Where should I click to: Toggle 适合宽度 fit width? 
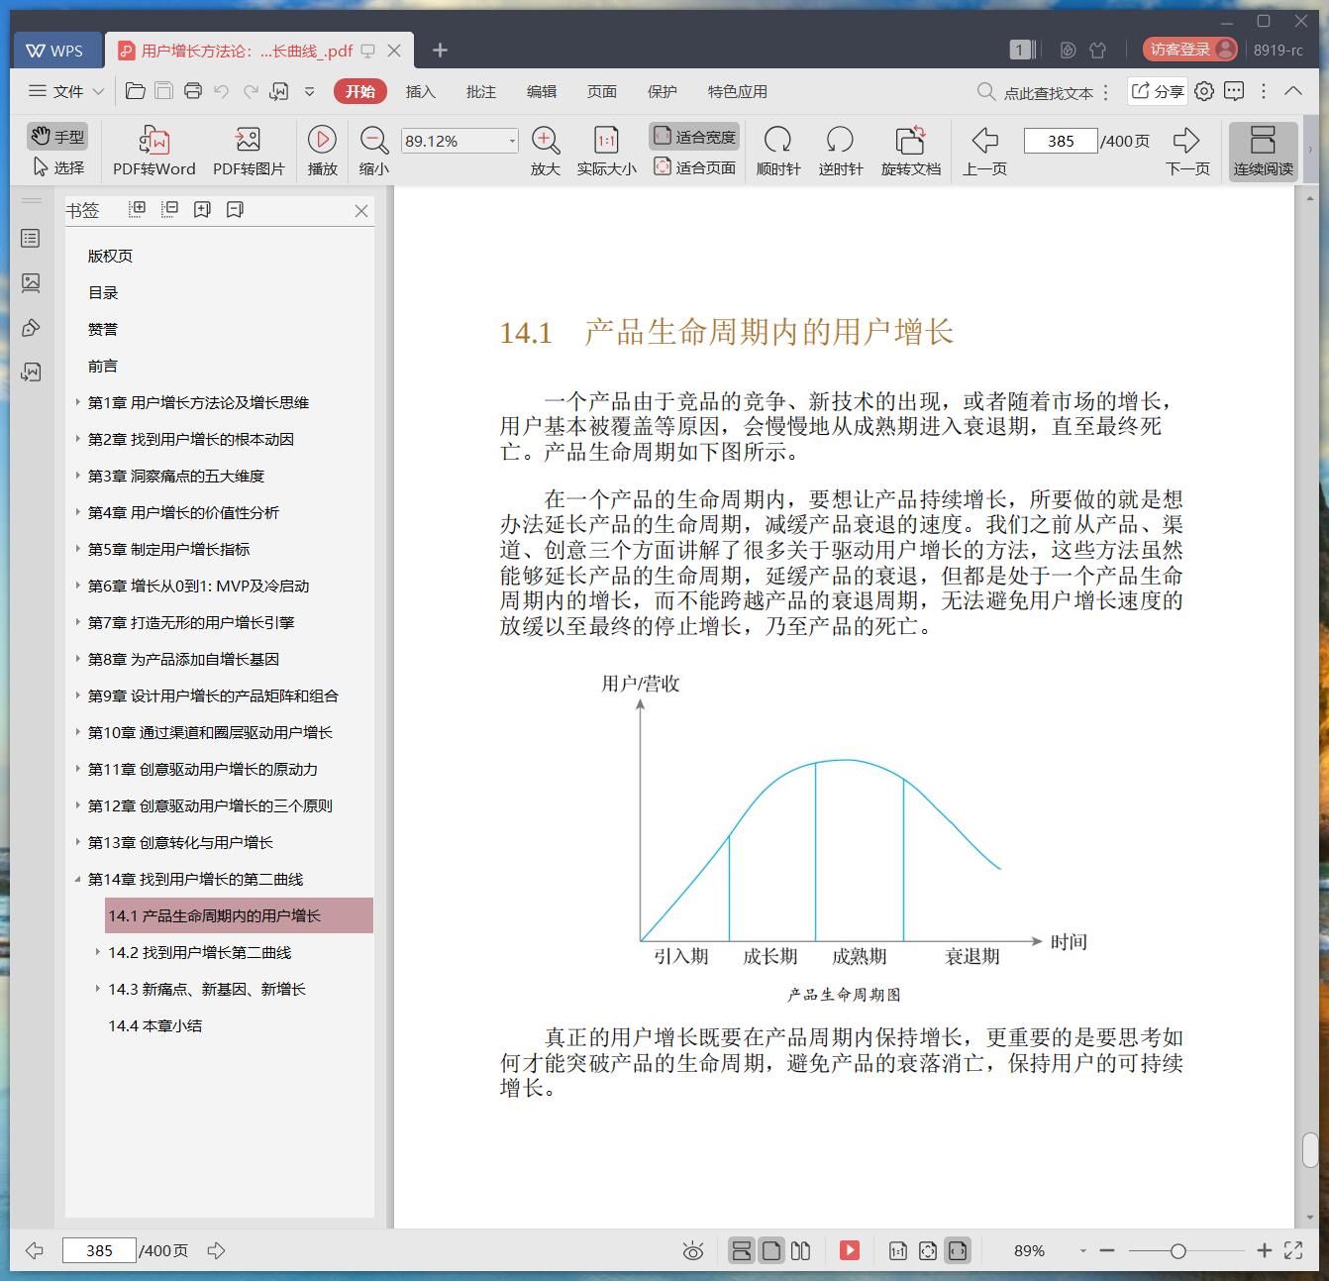pyautogui.click(x=694, y=137)
